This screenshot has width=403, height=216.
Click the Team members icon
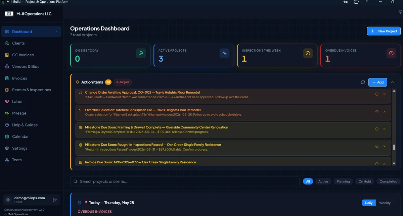(7, 160)
